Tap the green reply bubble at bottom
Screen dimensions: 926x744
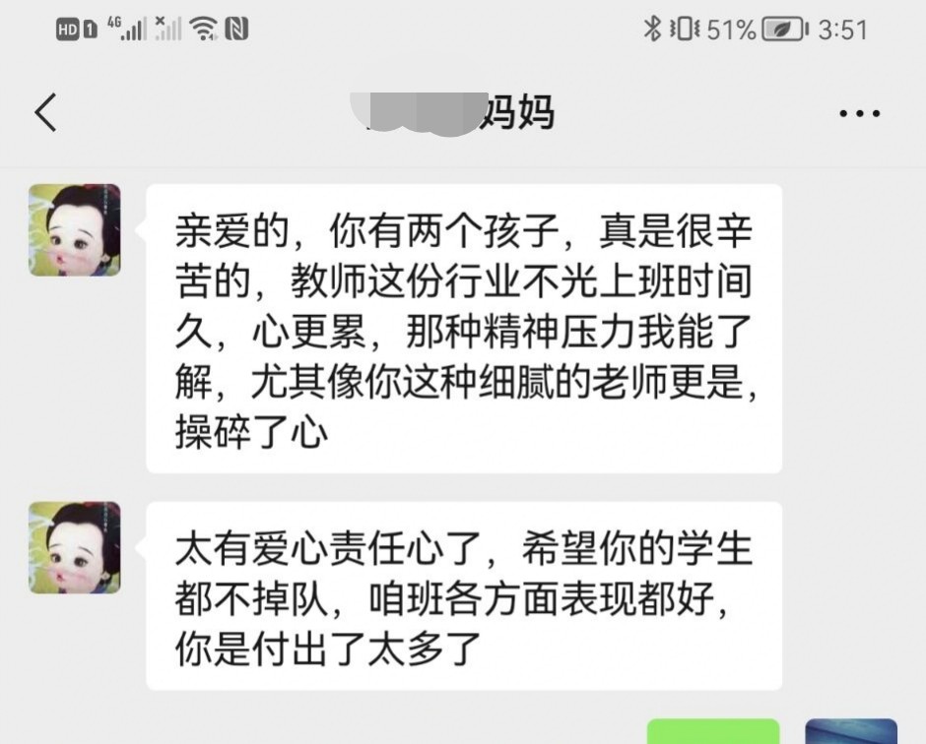click(713, 731)
